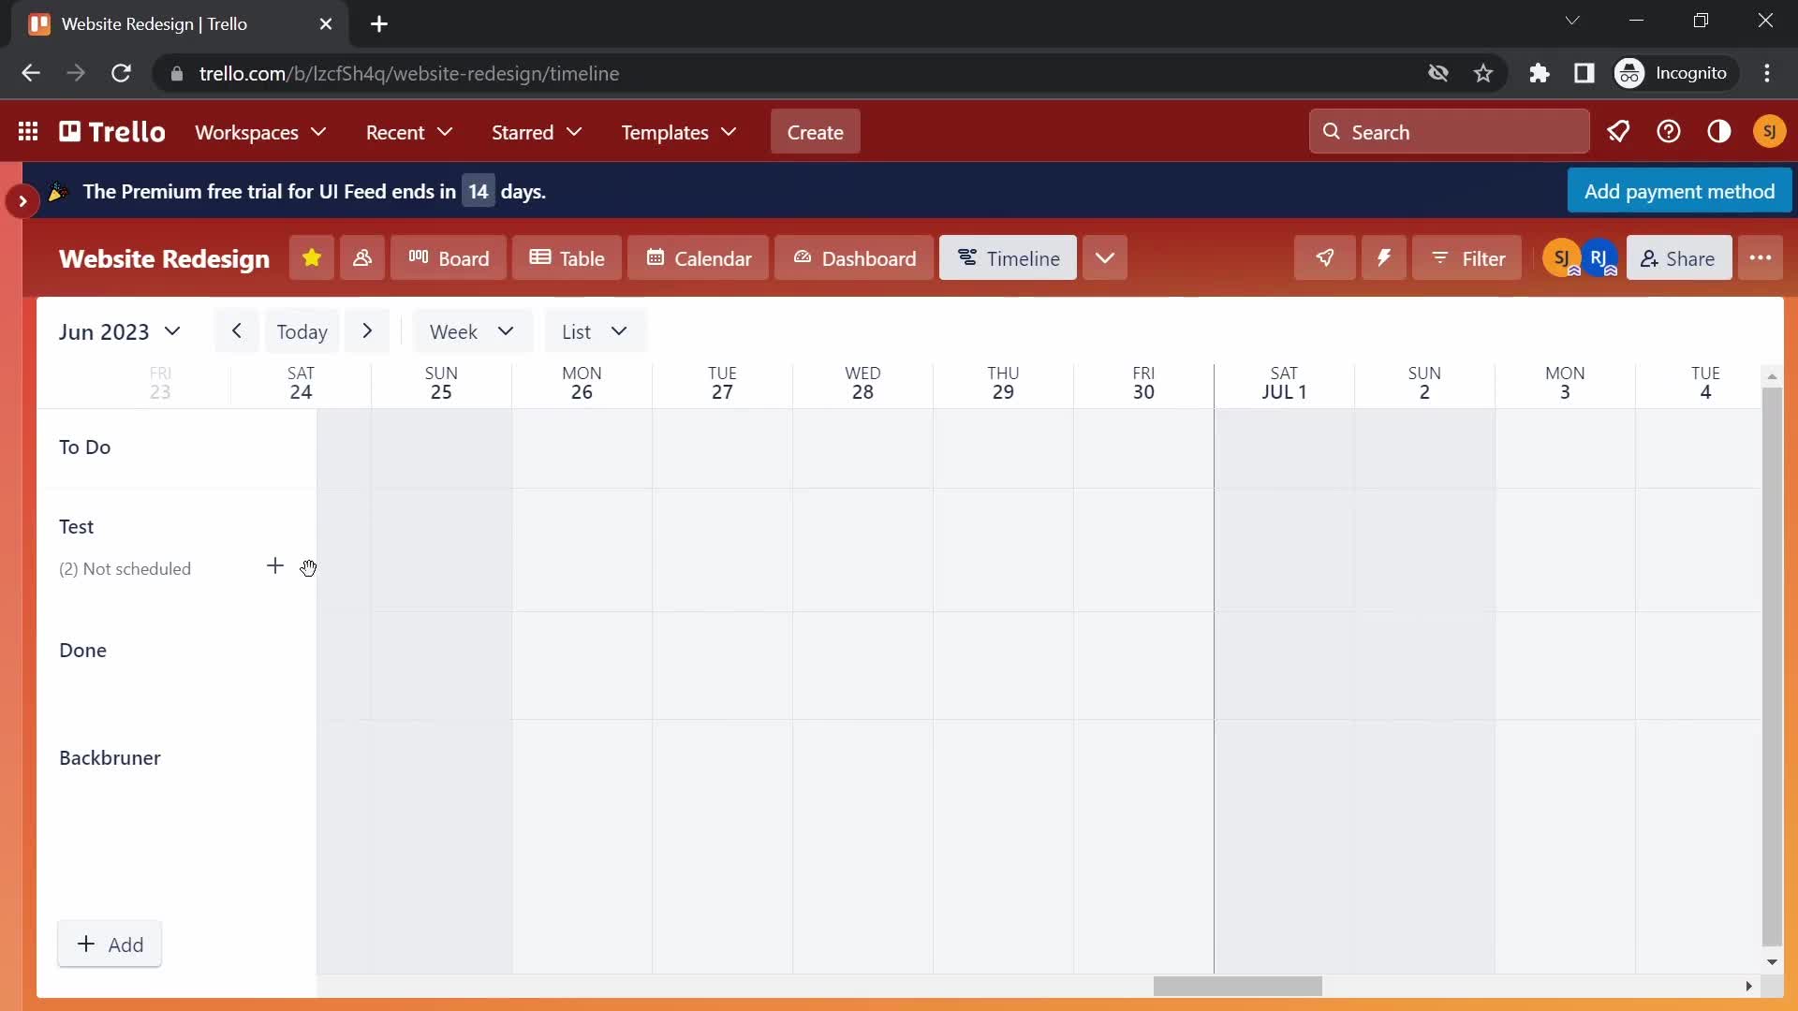Image resolution: width=1798 pixels, height=1011 pixels.
Task: Toggle the List grouping dropdown
Action: [594, 330]
